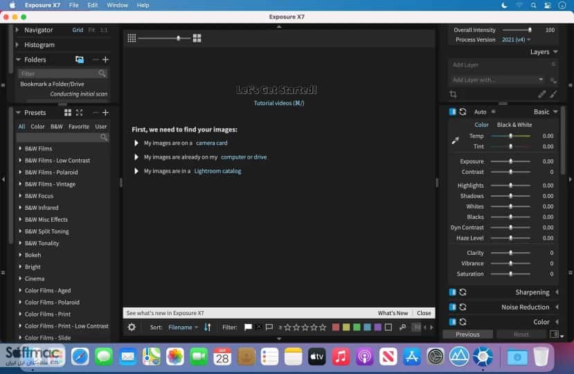The width and height of the screenshot is (574, 374).
Task: Toggle sort direction arrows icon
Action: pyautogui.click(x=208, y=327)
